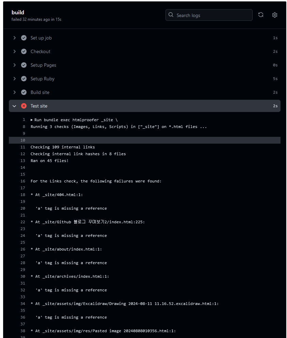The image size is (287, 338).
Task: Click the refresh logs icon
Action: [x=261, y=15]
